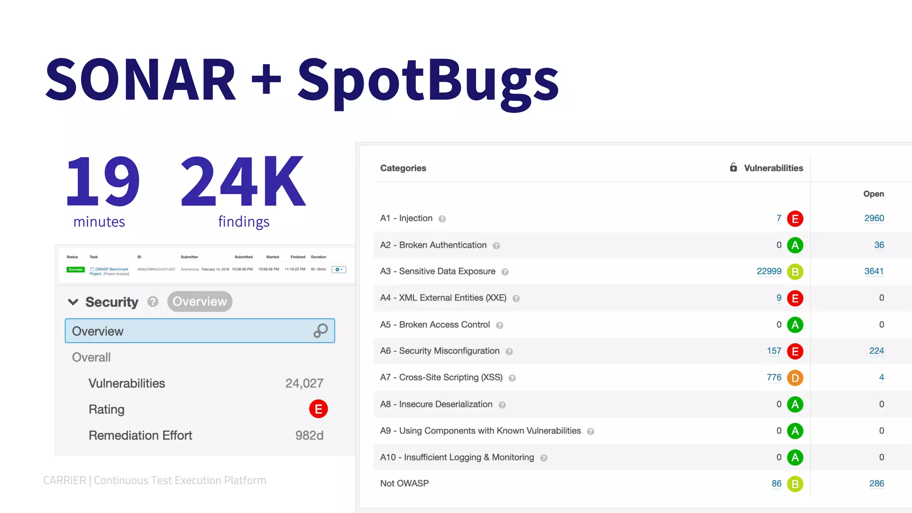Open A2 open count 36

point(879,245)
